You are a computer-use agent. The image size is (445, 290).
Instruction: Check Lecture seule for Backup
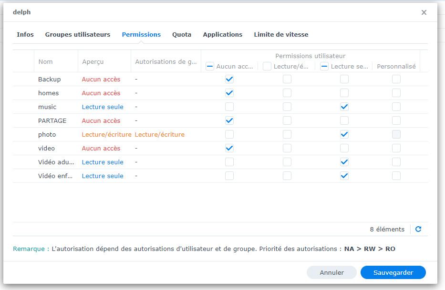point(344,79)
